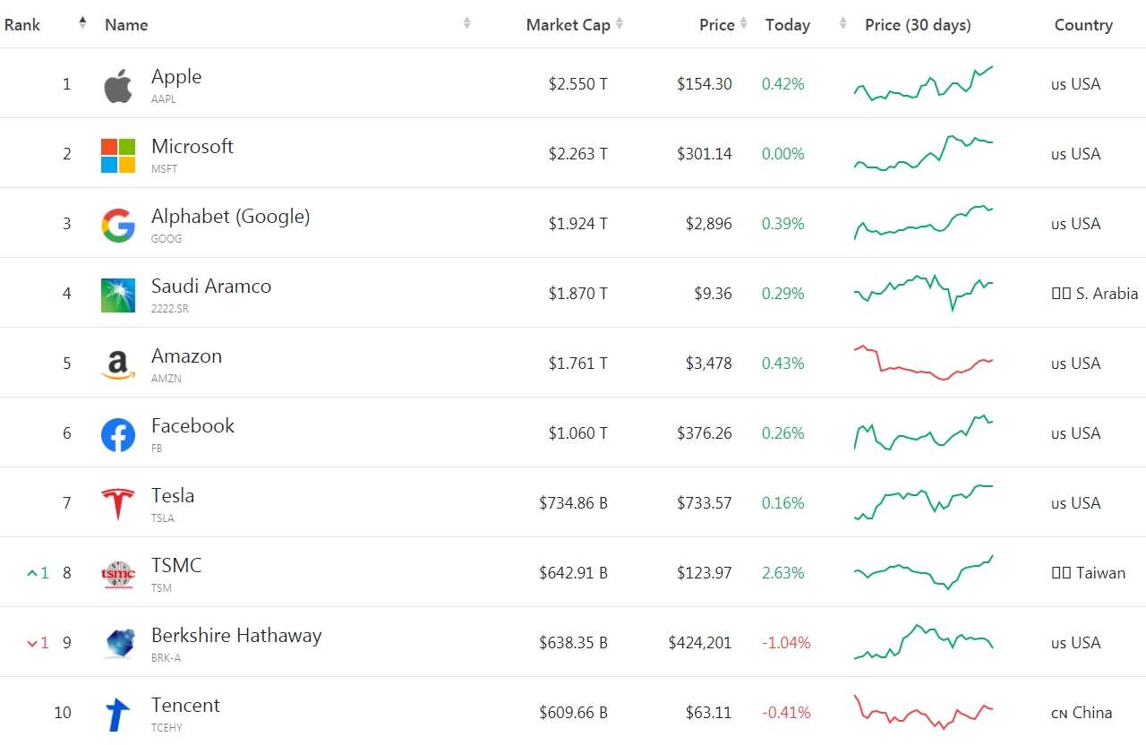This screenshot has height=745, width=1146.
Task: Click the Name column header label
Action: click(126, 25)
